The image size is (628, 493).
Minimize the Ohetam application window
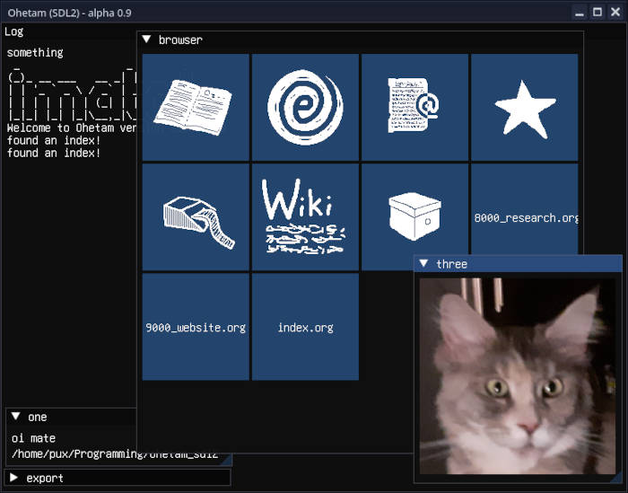point(580,13)
